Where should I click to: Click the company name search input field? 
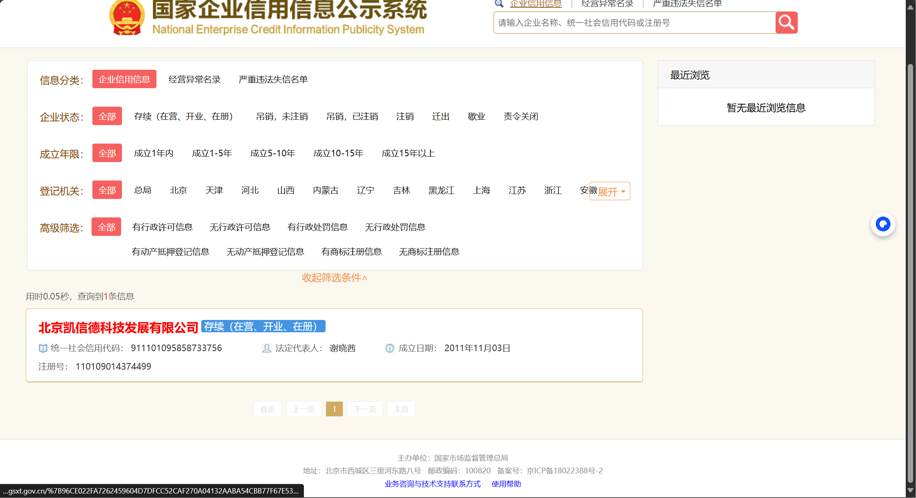pos(634,23)
